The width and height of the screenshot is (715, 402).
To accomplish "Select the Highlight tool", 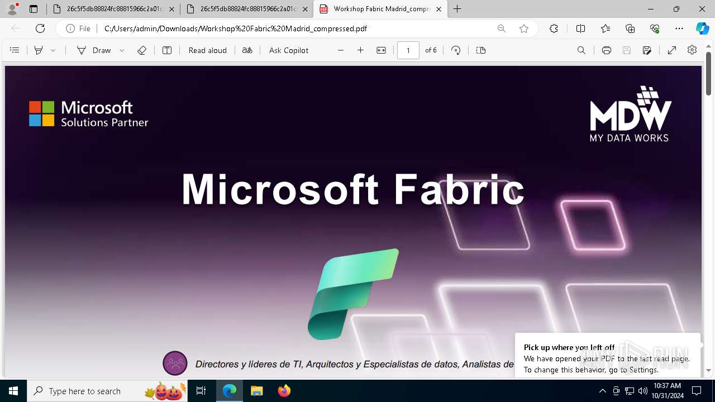I will [39, 50].
